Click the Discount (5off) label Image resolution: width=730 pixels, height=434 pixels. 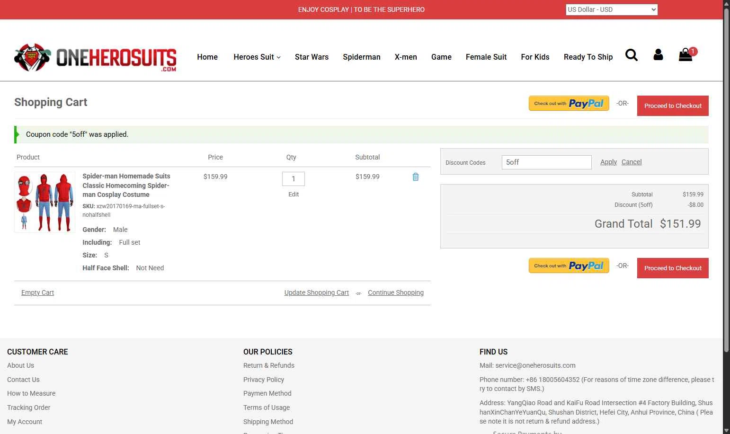[633, 205]
